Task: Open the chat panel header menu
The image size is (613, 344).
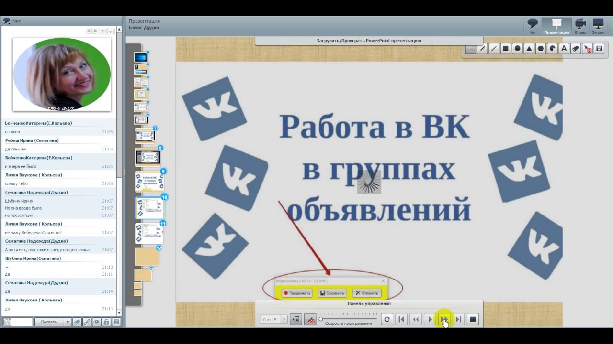Action: point(7,21)
